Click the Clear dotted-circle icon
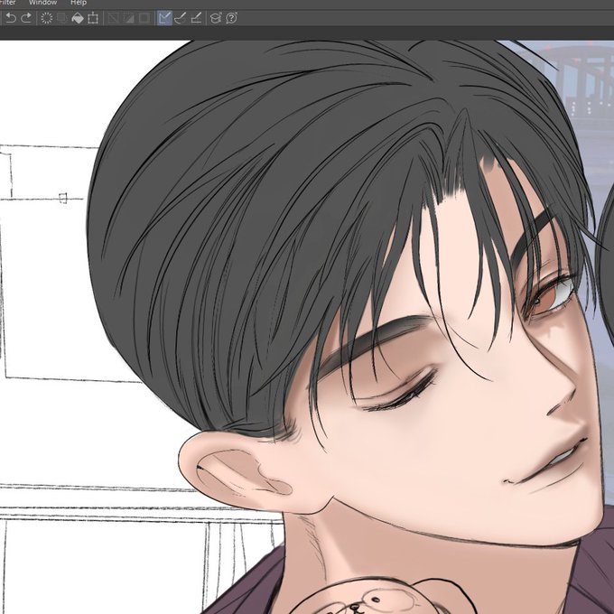Screen dimensions: 614x614 coord(47,18)
